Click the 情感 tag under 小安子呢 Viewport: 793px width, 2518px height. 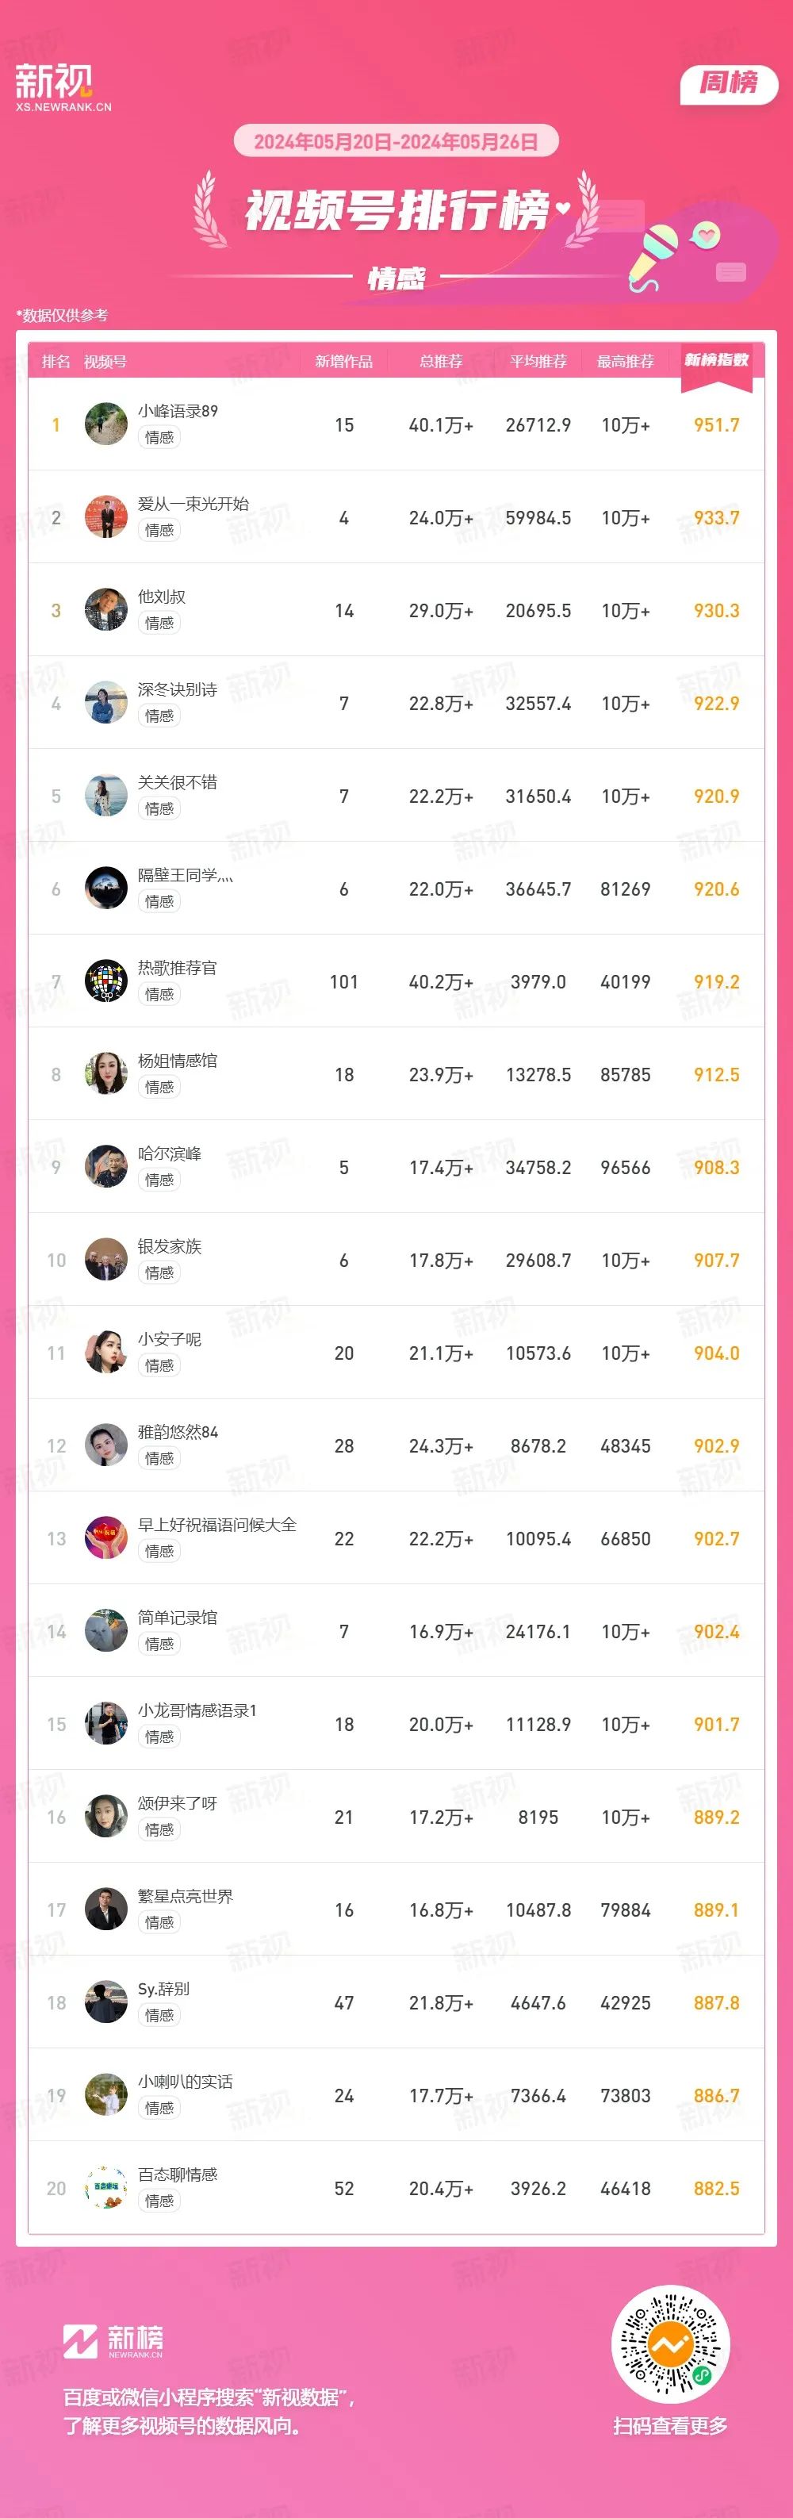[159, 1365]
